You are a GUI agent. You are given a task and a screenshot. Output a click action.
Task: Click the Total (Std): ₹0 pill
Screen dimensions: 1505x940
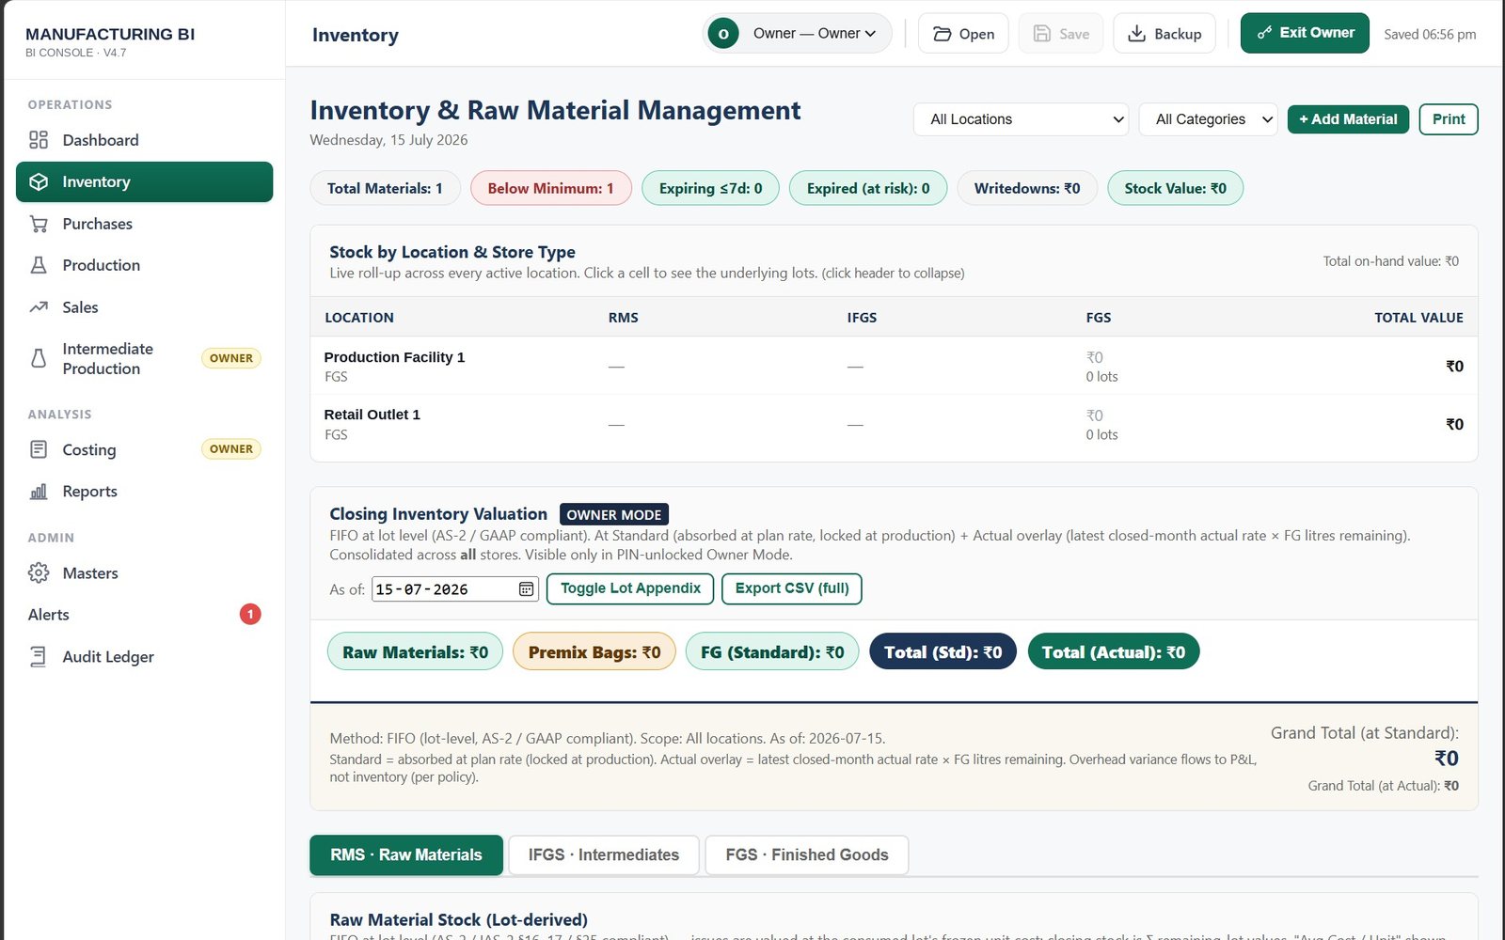click(943, 651)
